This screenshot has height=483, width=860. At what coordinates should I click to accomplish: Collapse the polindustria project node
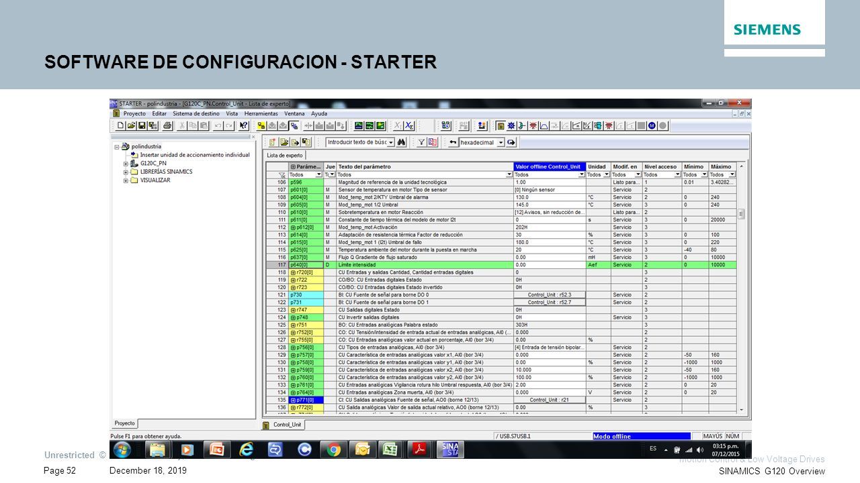[117, 146]
